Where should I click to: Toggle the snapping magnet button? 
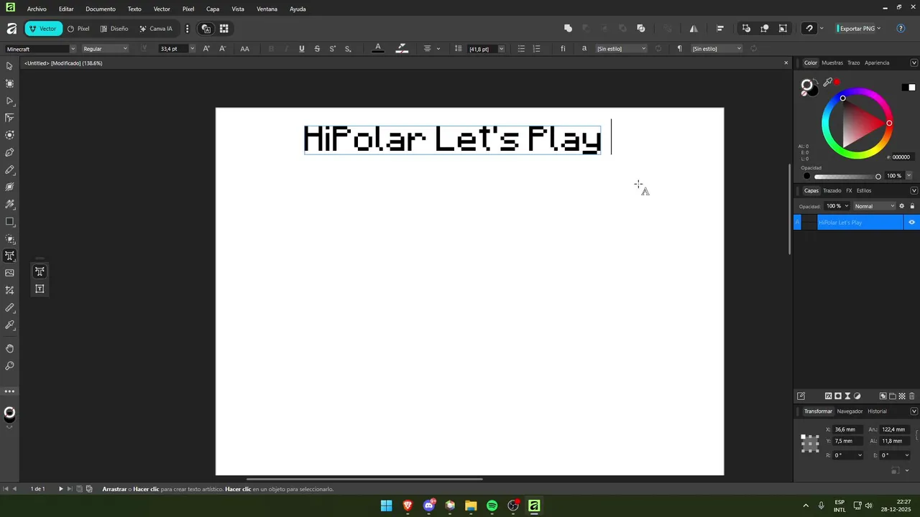[809, 29]
